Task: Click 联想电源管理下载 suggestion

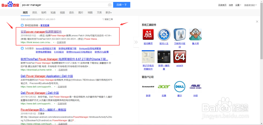Action: (x=67, y=48)
